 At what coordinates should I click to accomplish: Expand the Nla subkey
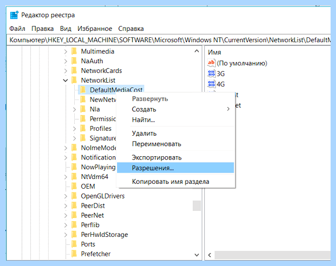[x=74, y=109]
